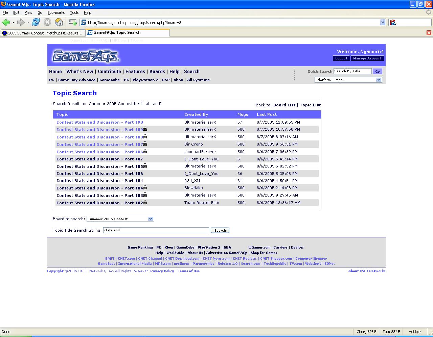Open the Bookmarks menu
The height and width of the screenshot is (337, 433).
56,12
